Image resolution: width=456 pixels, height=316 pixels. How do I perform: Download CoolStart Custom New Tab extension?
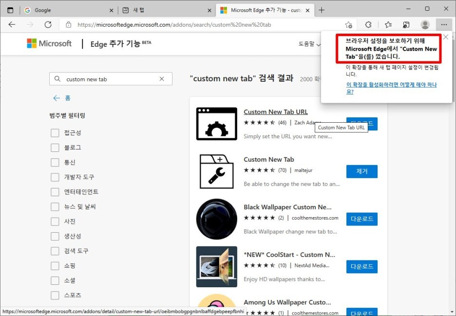click(x=362, y=267)
